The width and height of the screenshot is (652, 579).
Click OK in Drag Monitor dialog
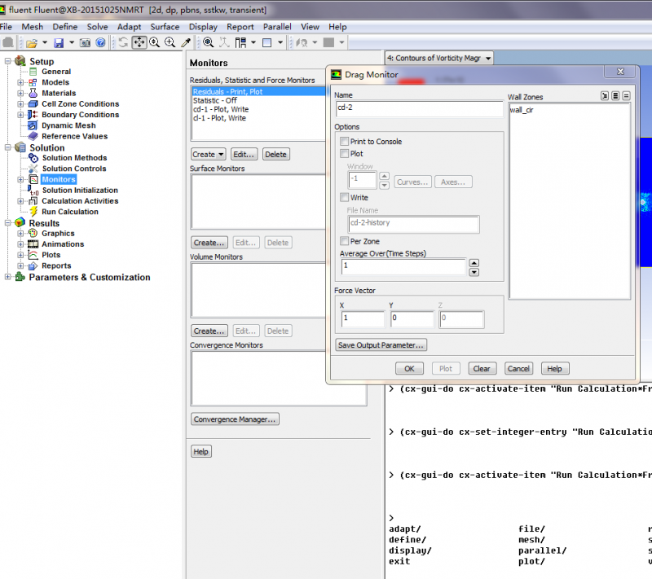409,368
